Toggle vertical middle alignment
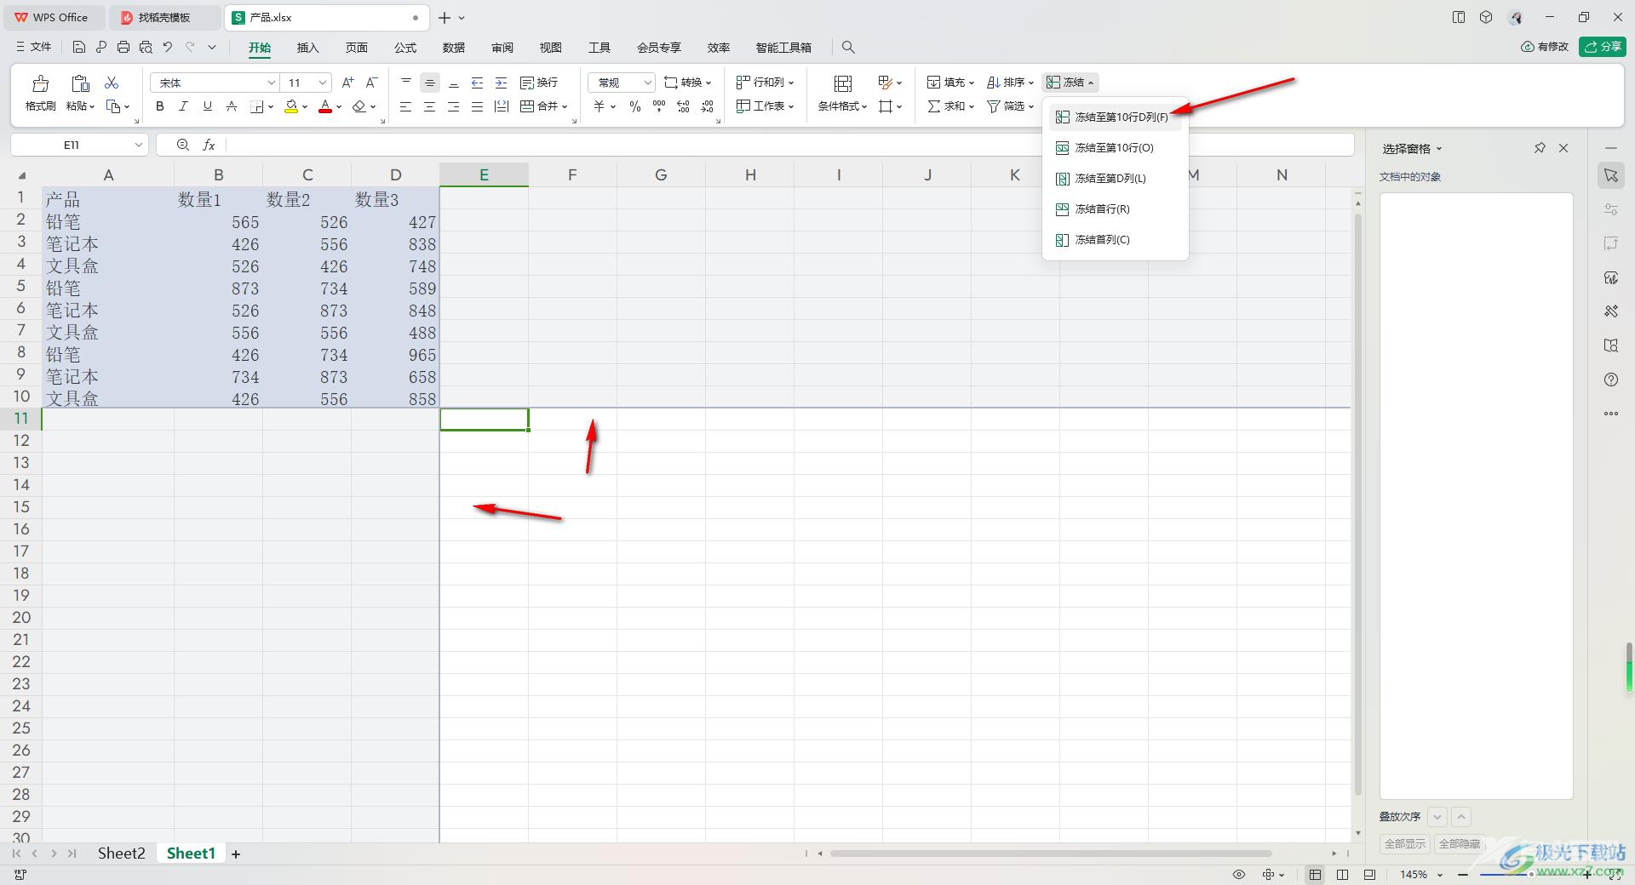The width and height of the screenshot is (1635, 885). point(430,83)
